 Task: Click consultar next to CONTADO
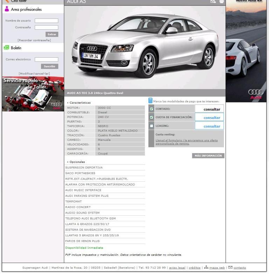pos(212,109)
